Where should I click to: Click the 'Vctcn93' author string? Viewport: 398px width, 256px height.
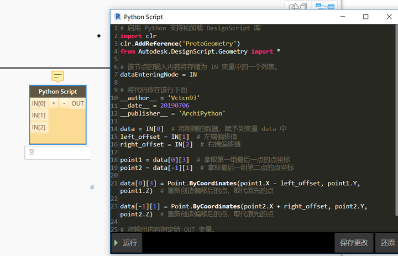184,98
